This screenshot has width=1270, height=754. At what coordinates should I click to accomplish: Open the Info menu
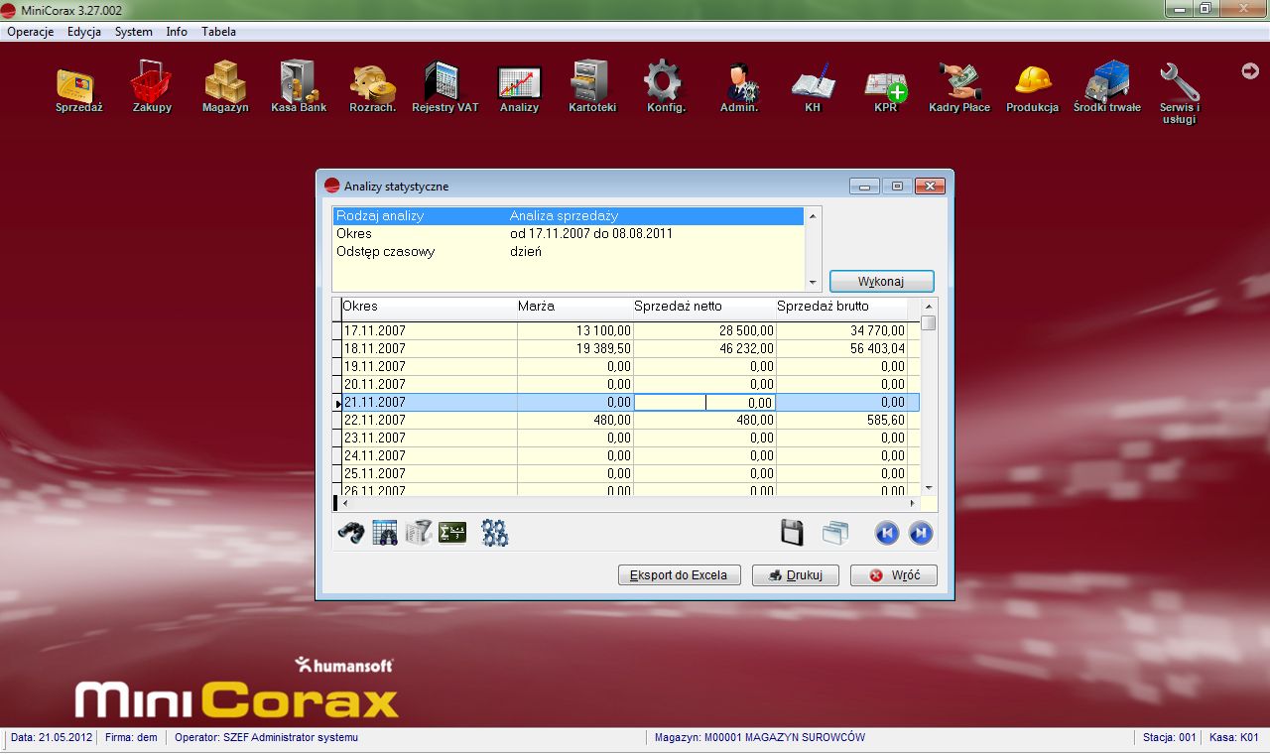tap(177, 32)
